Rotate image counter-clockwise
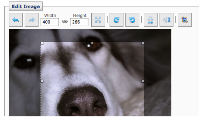200x117 pixels. (x=132, y=20)
